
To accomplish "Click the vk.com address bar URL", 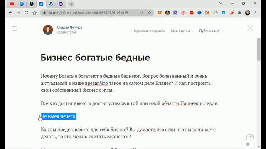I will [x=88, y=13].
